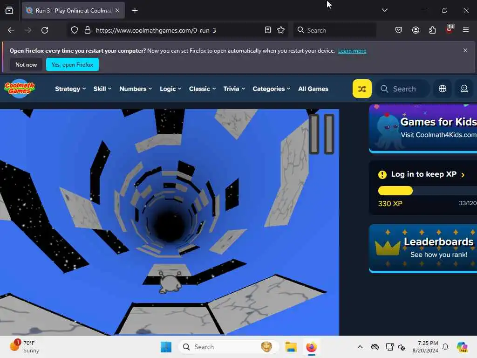
Task: Open the Copilot icon in the taskbar
Action: click(462, 347)
